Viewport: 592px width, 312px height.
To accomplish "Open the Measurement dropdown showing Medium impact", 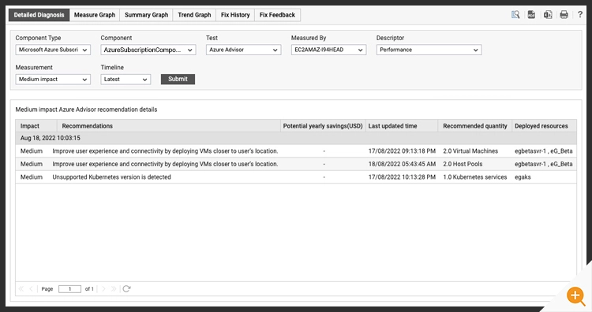I will click(53, 79).
